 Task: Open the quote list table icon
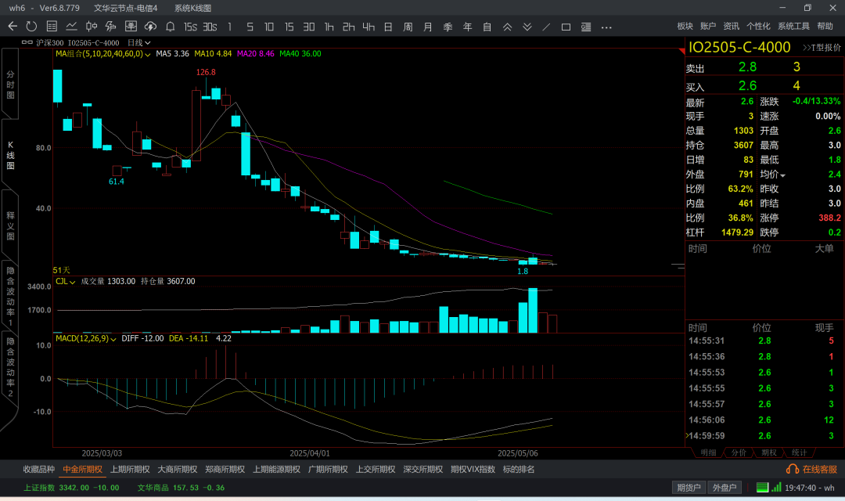51,27
